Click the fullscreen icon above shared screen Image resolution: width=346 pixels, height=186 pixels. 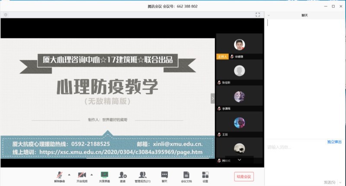pos(258,15)
